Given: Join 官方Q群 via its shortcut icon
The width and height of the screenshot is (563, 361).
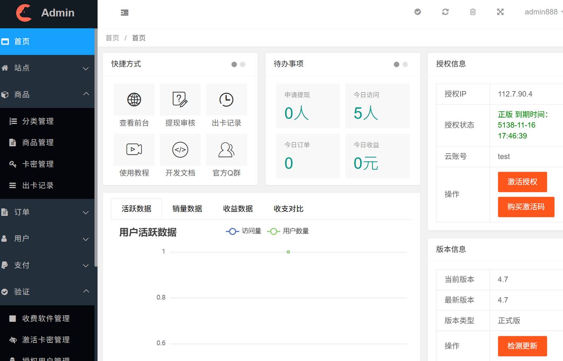Looking at the screenshot, I should 226,149.
